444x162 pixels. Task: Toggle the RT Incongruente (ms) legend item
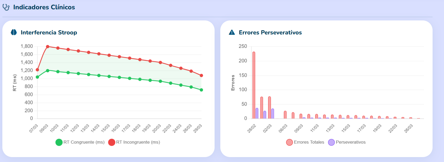(138, 142)
